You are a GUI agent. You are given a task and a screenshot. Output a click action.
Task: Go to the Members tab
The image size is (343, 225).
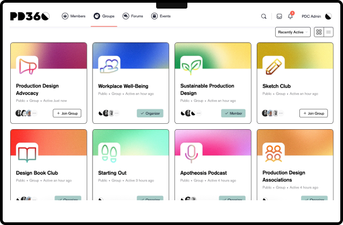tap(71, 16)
